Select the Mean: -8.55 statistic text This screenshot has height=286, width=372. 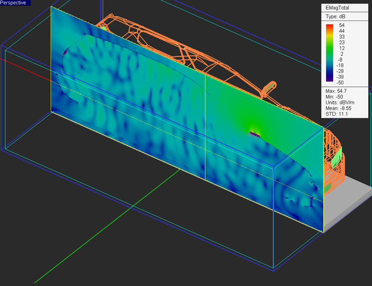point(339,108)
